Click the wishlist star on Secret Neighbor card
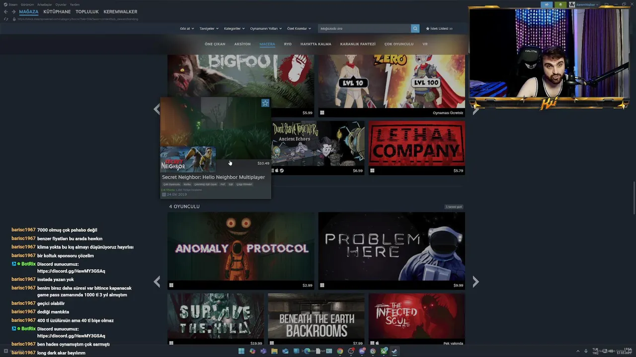The height and width of the screenshot is (357, 636). [265, 103]
